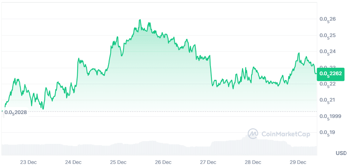Click the 0.0₅21 price axis label
The width and height of the screenshot is (347, 165).
(x=327, y=100)
